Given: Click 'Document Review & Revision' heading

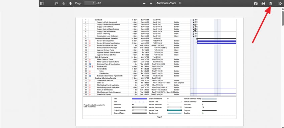Looking at the screenshot, I should 106,39.
